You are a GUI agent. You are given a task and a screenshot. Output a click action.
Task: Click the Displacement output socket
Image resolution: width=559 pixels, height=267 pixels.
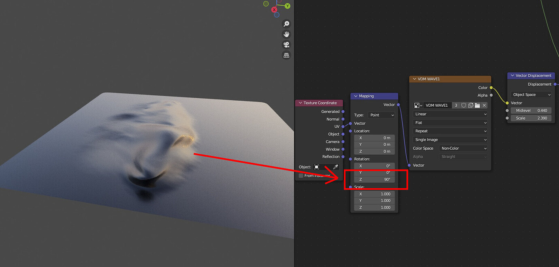(x=555, y=84)
